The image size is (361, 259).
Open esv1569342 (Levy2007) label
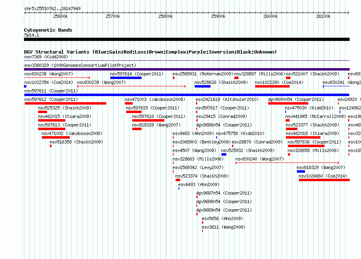[198, 167]
